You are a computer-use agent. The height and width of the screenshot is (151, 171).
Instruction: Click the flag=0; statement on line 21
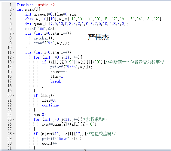[49, 100]
